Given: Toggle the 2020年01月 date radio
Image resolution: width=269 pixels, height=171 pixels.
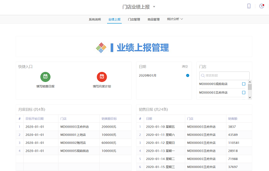Looking at the screenshot, I should (x=188, y=75).
